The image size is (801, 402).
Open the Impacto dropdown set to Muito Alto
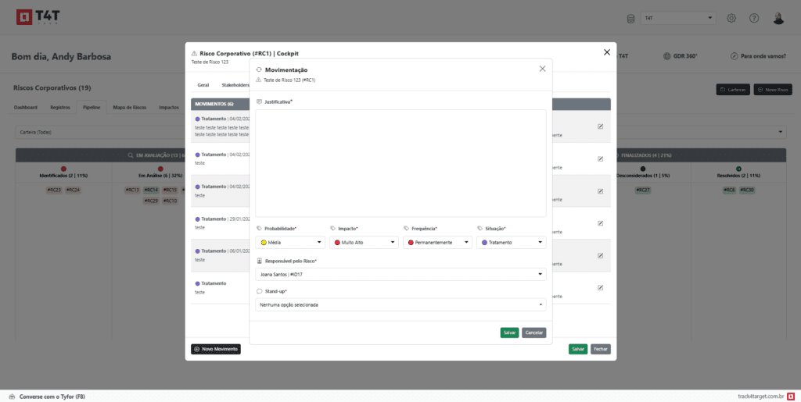point(363,243)
